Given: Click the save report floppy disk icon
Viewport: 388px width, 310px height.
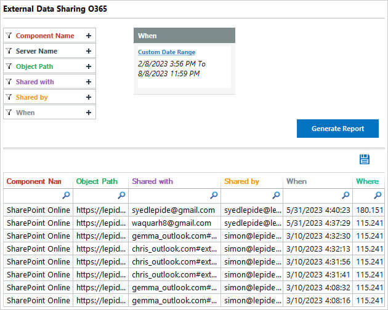Looking at the screenshot, I should pyautogui.click(x=364, y=159).
